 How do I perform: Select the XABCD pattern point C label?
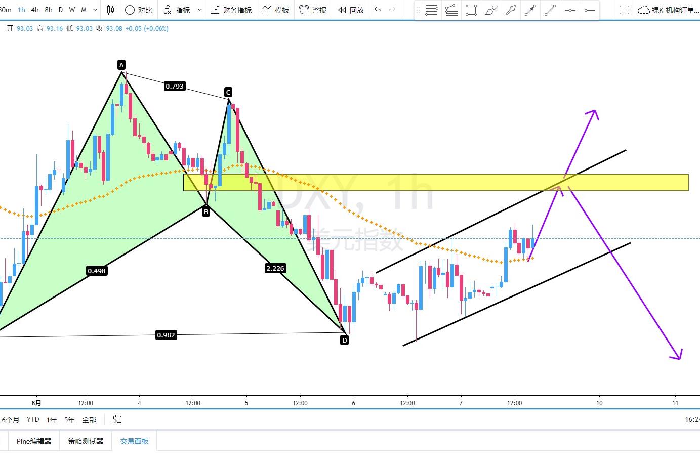coord(228,92)
